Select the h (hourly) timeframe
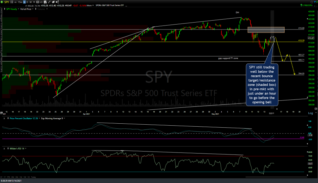The height and width of the screenshot is (183, 318). (x=24, y=2)
